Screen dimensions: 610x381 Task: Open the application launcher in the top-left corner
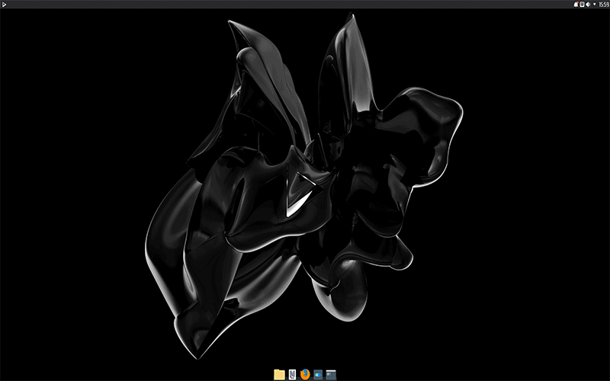(x=5, y=5)
